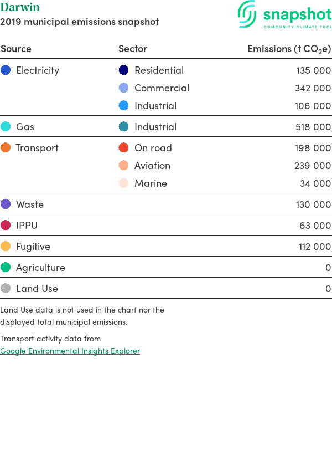Click the cyan Gas source dot

click(6, 126)
